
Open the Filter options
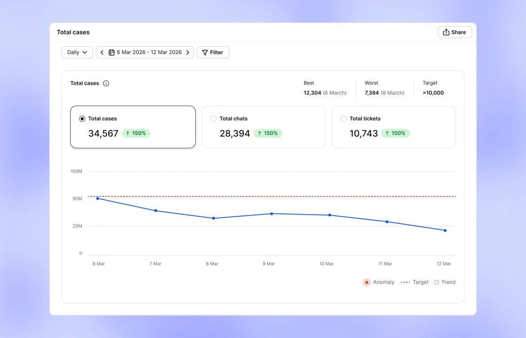(213, 52)
